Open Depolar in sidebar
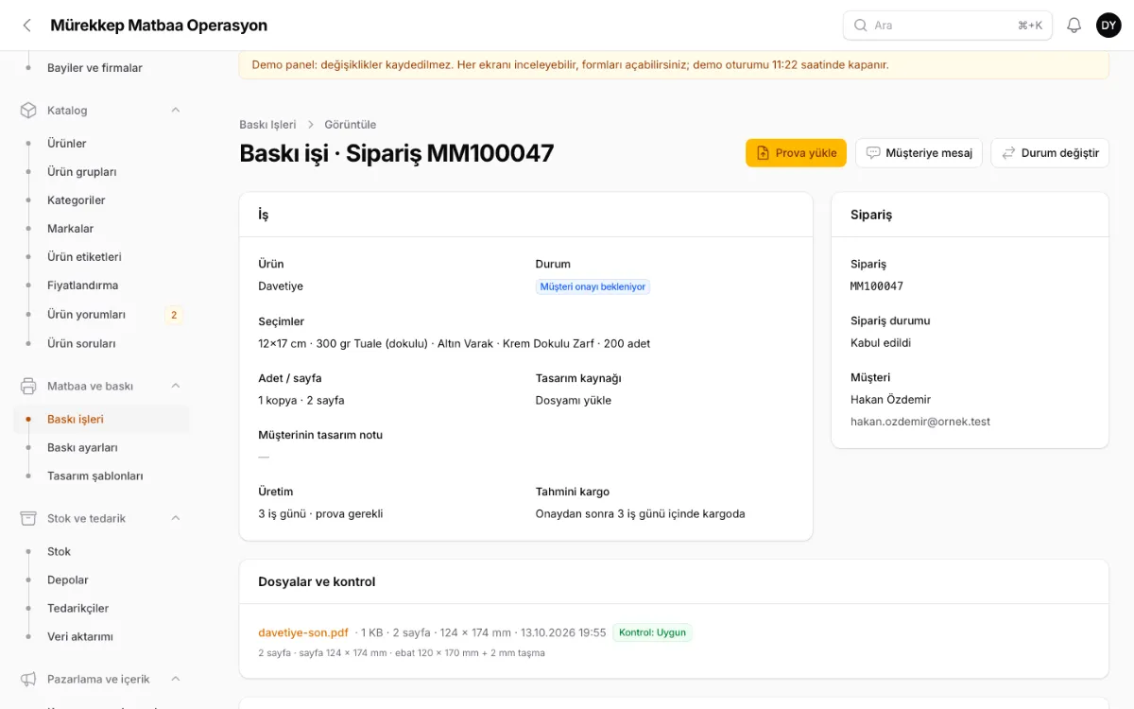 102,579
